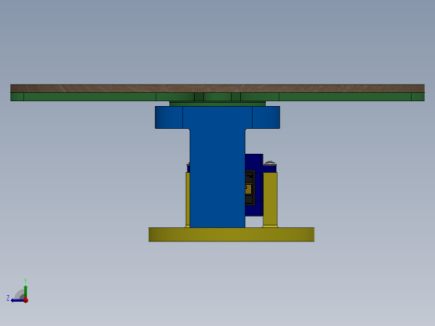Pick the long green plate under the brown top

(217, 97)
